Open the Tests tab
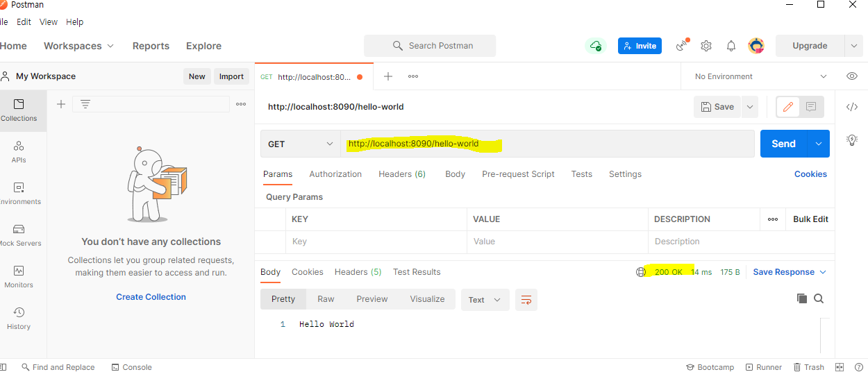The width and height of the screenshot is (868, 372). click(x=582, y=174)
